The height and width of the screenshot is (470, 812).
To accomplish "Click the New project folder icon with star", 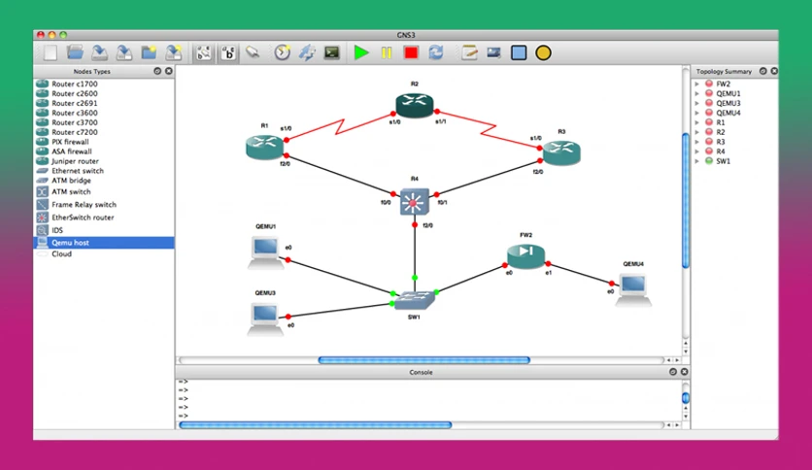I will click(150, 52).
